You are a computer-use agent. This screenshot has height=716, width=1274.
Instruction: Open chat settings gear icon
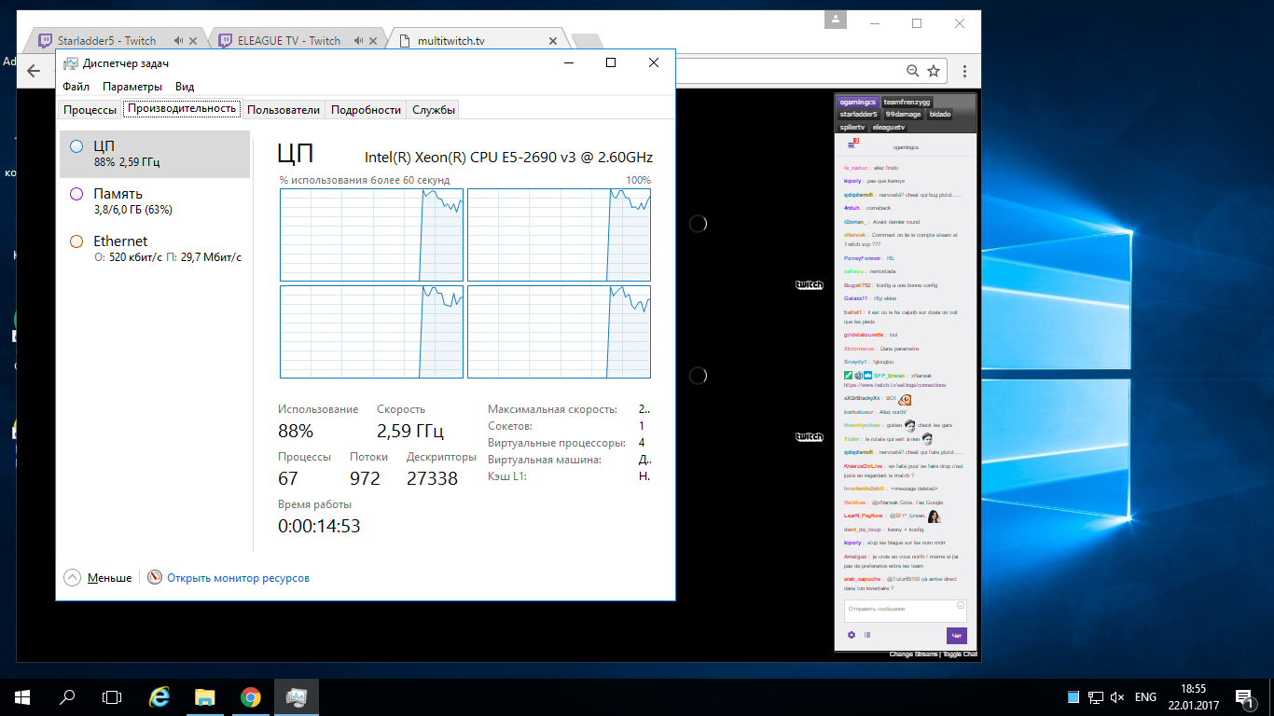852,635
